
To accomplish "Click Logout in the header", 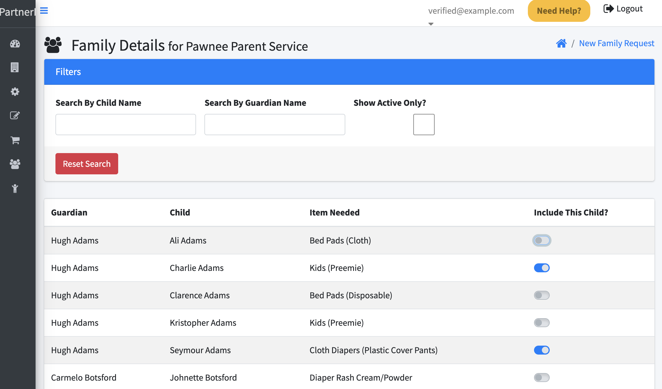I will tap(623, 9).
